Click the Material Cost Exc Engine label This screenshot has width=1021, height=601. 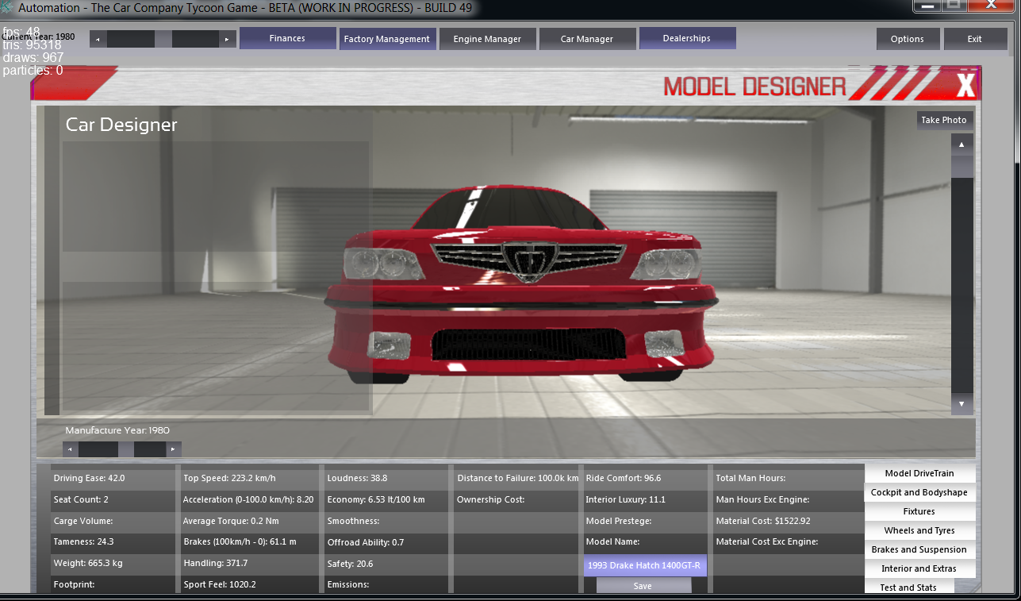pos(767,543)
